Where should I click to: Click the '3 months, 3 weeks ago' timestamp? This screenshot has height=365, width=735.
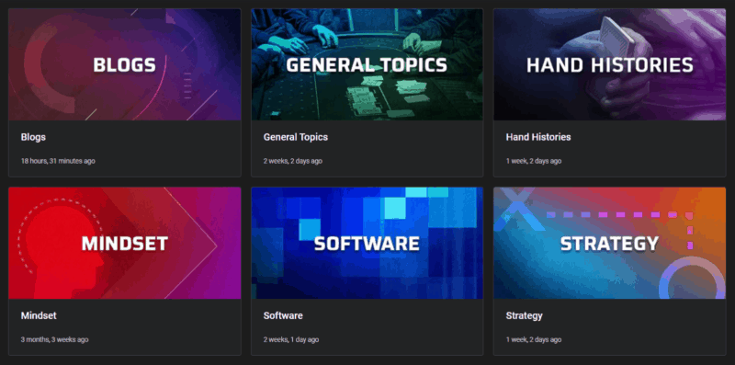54,339
